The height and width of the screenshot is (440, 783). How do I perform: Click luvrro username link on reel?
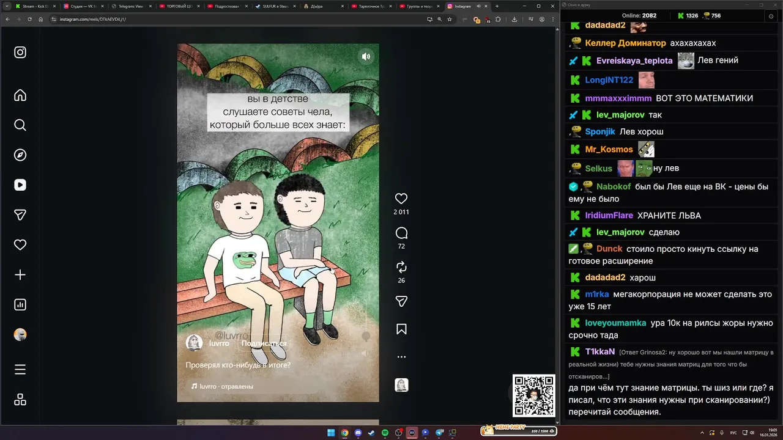[219, 343]
